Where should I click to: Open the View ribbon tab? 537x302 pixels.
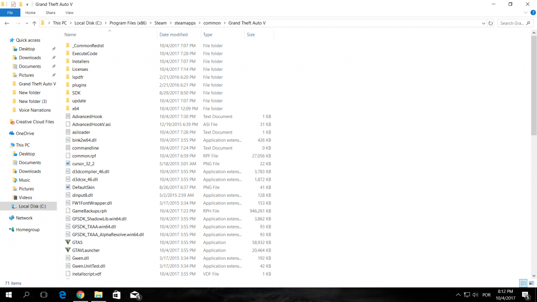point(69,13)
